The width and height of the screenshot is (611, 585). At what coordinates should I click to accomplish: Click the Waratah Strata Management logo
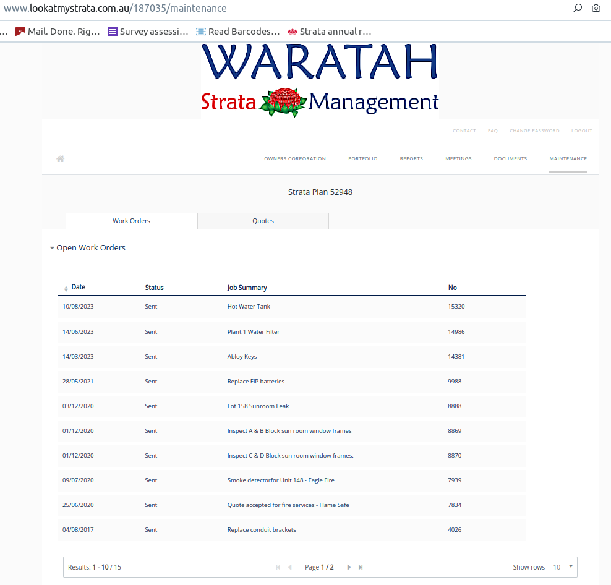320,80
